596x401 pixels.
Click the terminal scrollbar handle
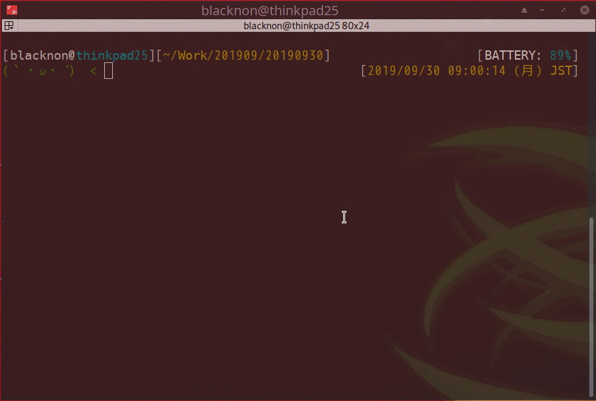[591, 307]
